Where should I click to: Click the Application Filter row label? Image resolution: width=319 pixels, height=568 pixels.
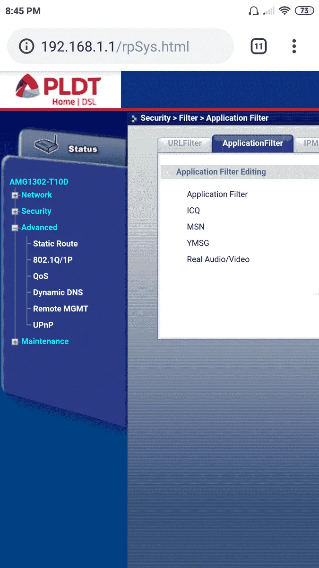[217, 195]
